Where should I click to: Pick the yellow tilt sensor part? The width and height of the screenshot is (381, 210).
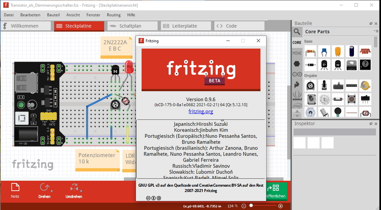click(x=365, y=86)
